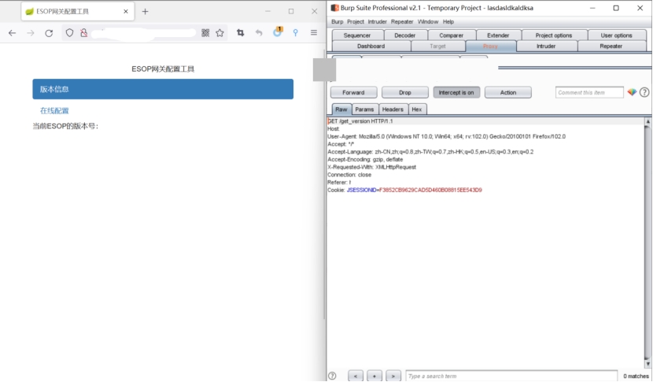Open the extension icon with notification badge
653x382 pixels.
tap(278, 32)
